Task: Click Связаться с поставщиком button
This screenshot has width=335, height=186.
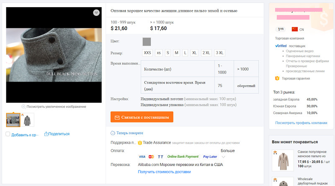Action: coord(142,117)
